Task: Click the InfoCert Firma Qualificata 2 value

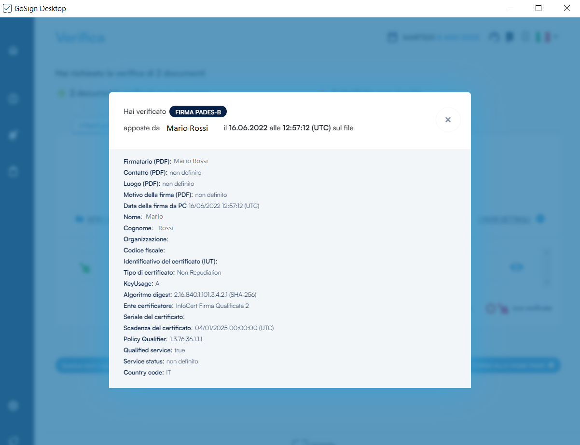Action: click(x=212, y=306)
